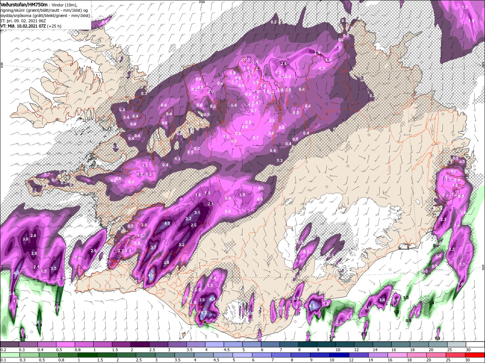Click the 2.8 precipitation value over western sea

(x=34, y=253)
